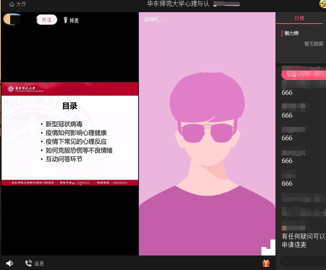Switch to the 日榜 ranking tab
This screenshot has width=326, height=270.
[x=299, y=18]
